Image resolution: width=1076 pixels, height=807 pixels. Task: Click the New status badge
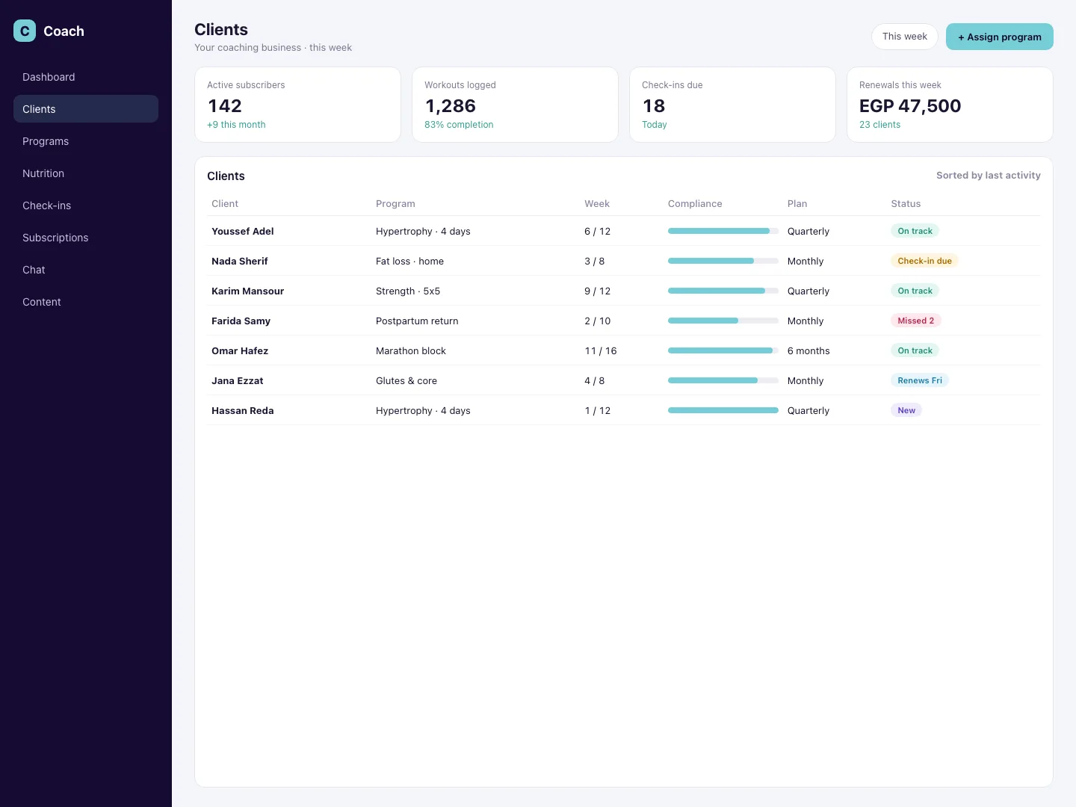click(x=906, y=410)
